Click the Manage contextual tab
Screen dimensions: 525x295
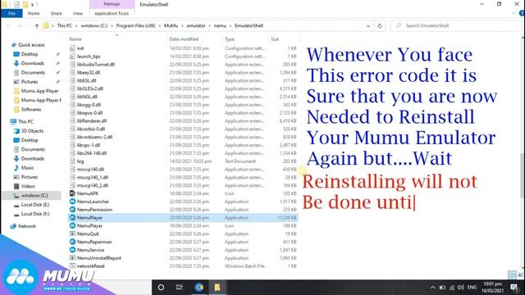pos(112,4)
